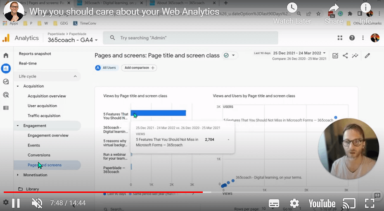Screen dimensions: 384x211
Task: Collapse the Life cycle section
Action: pos(75,76)
